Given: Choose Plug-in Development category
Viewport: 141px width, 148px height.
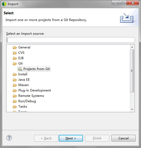Looking at the screenshot, I should click(34, 90).
